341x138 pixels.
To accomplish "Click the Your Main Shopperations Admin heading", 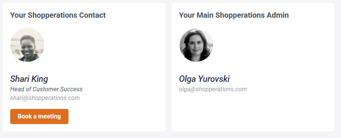I will [234, 15].
